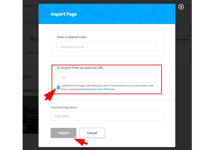Select the Page Name text field
The height and width of the screenshot is (150, 211).
point(107,116)
